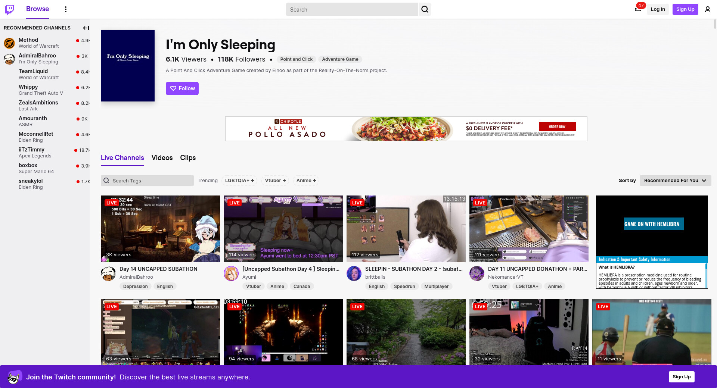Click the Chipotle Pollo Asado ad banner
This screenshot has width=717, height=388.
[x=406, y=129]
